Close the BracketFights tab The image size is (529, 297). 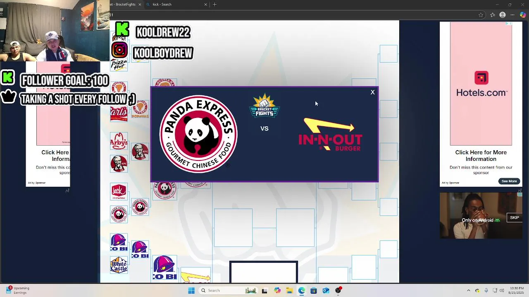click(x=140, y=5)
